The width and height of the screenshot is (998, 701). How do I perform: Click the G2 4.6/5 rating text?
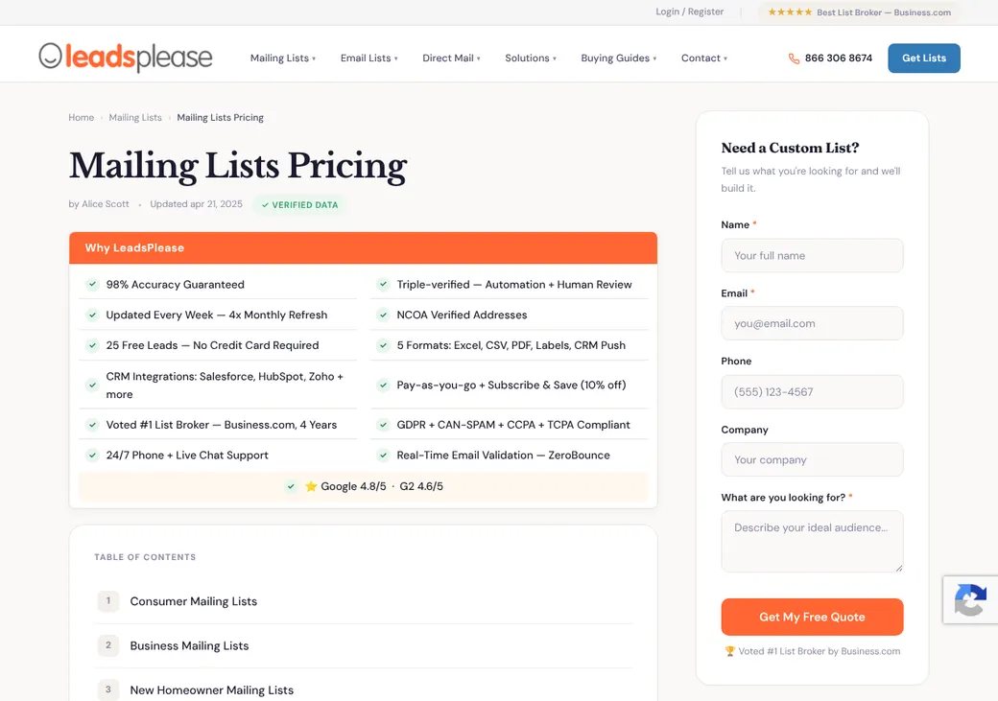[x=421, y=486]
